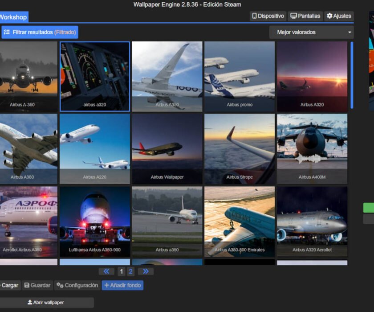This screenshot has height=312, width=374.
Task: Click Abrir wallpaper upload button
Action: pos(46,303)
